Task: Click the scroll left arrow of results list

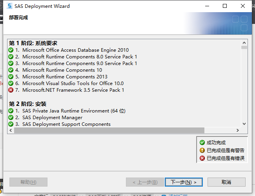Action: point(11,131)
